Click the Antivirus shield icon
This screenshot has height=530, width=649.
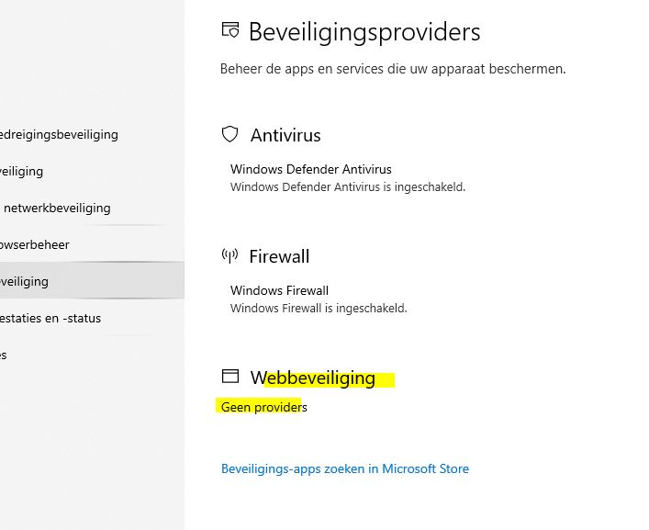[x=230, y=135]
